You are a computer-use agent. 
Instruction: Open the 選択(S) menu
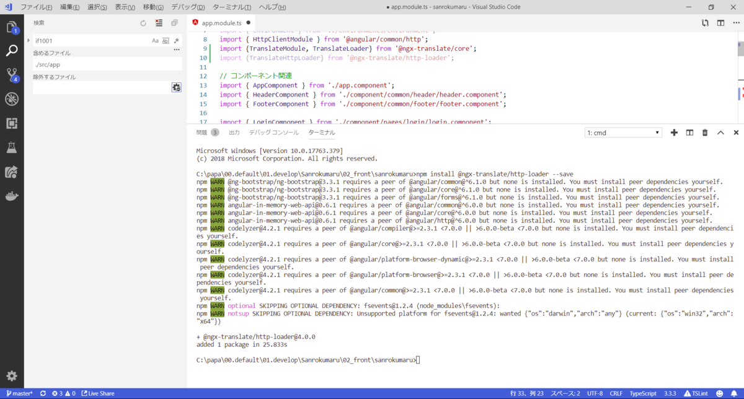(x=97, y=7)
